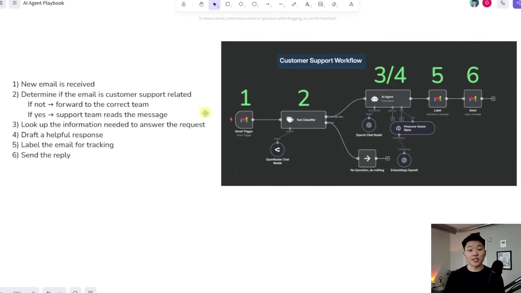Image resolution: width=521 pixels, height=293 pixels.
Task: Click text "If yes → support team reads the message"
Action: 98,115
